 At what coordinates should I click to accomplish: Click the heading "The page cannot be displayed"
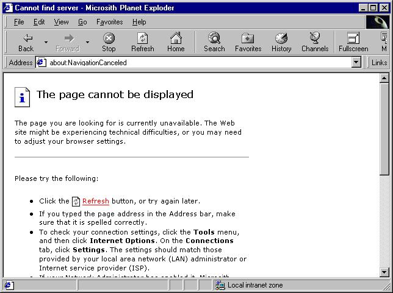point(115,94)
